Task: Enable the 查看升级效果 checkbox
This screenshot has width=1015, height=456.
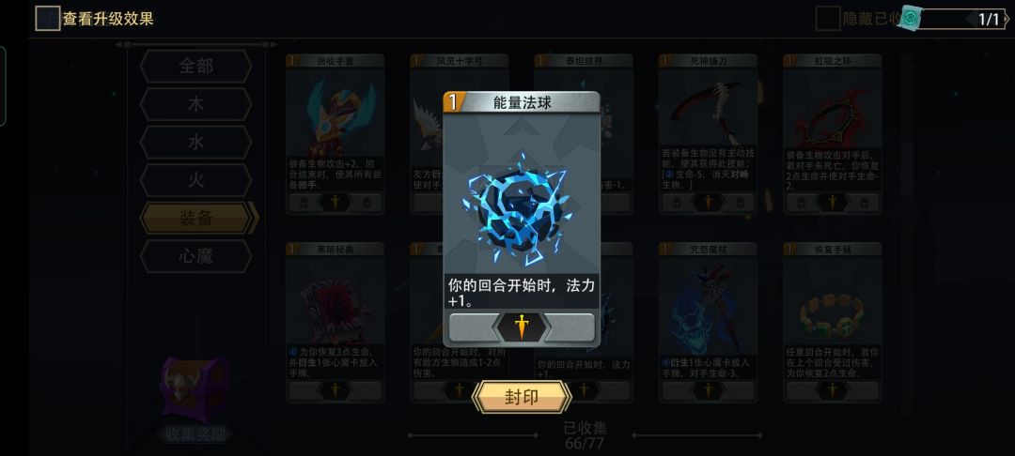Action: (x=47, y=18)
